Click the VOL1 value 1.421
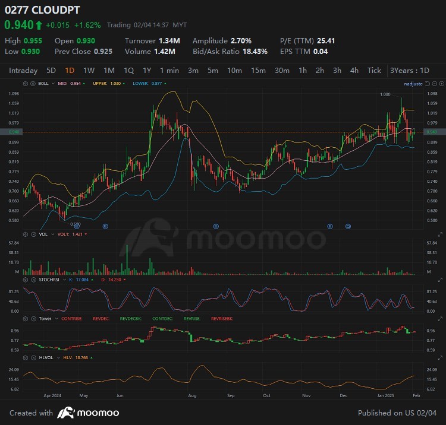Image resolution: width=446 pixels, height=425 pixels. [x=77, y=234]
